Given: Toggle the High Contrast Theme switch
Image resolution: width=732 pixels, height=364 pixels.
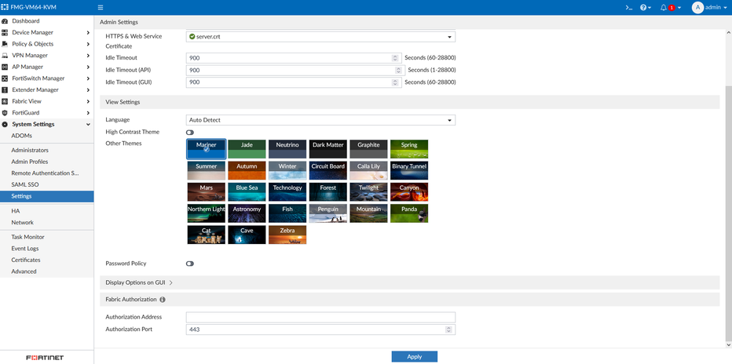Looking at the screenshot, I should click(189, 133).
